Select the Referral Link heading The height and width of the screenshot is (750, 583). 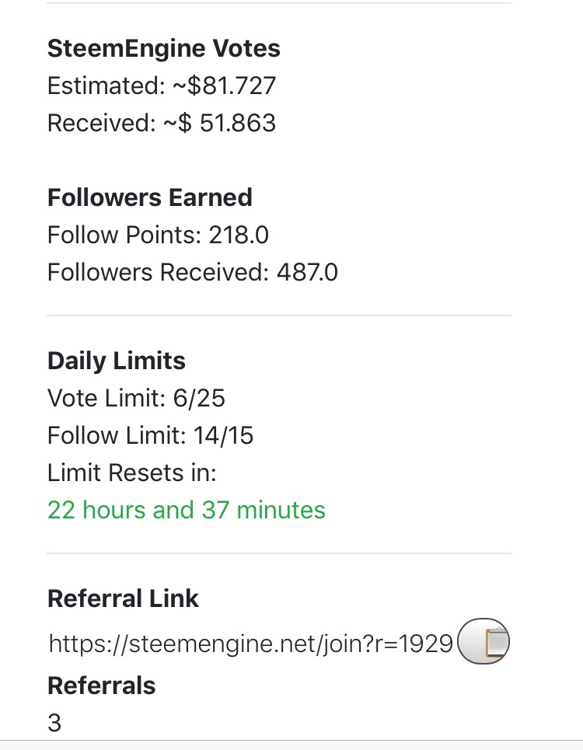pos(124,598)
